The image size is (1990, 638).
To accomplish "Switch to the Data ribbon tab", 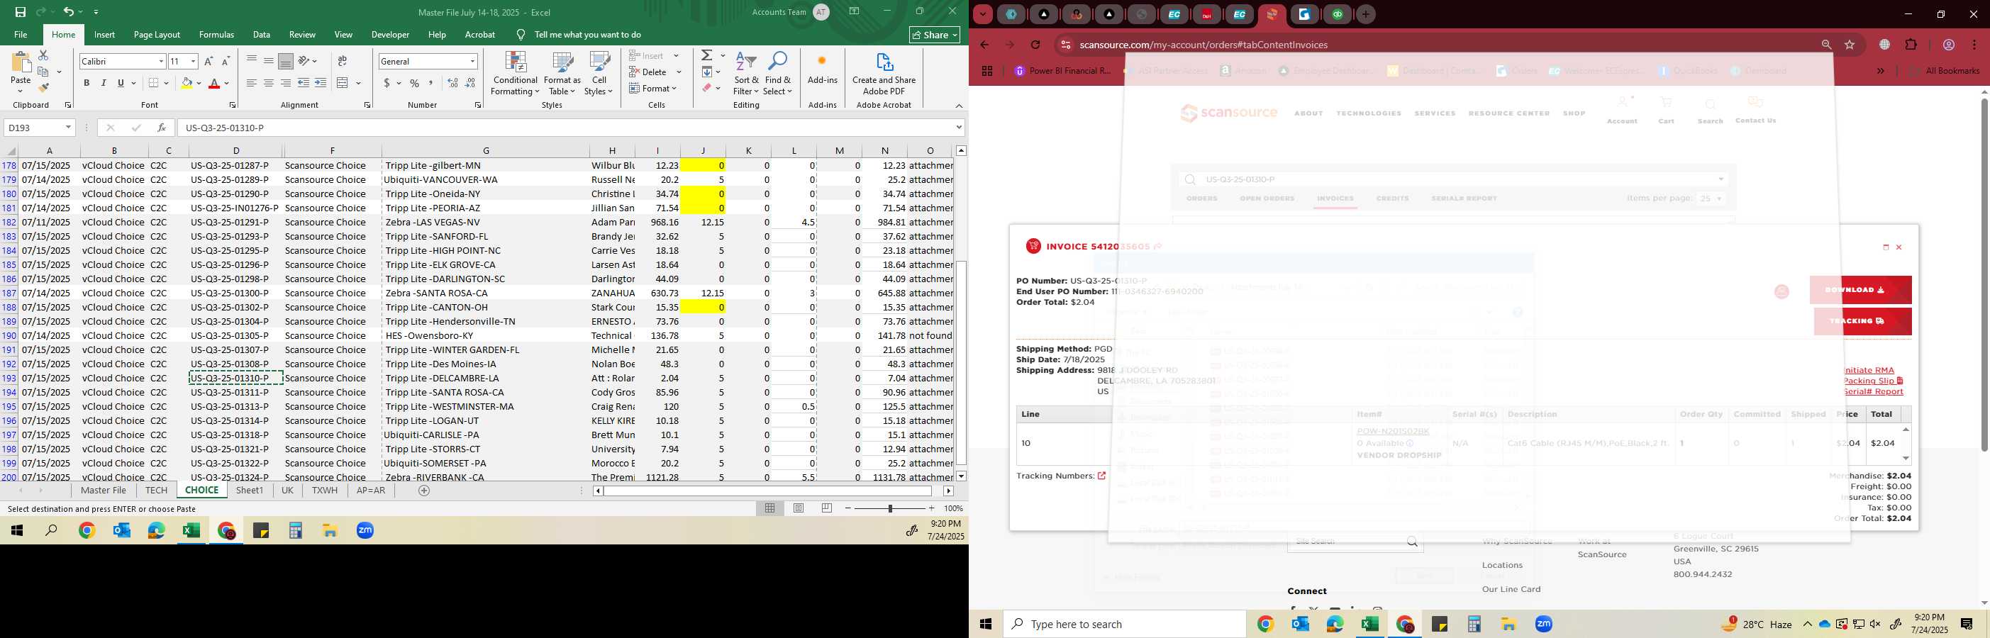I will 262,35.
